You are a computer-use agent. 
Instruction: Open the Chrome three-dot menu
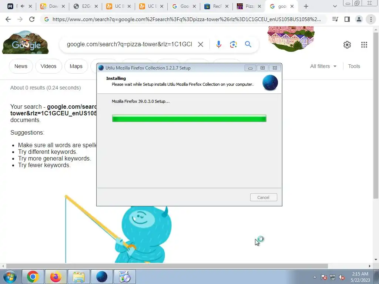(x=371, y=19)
